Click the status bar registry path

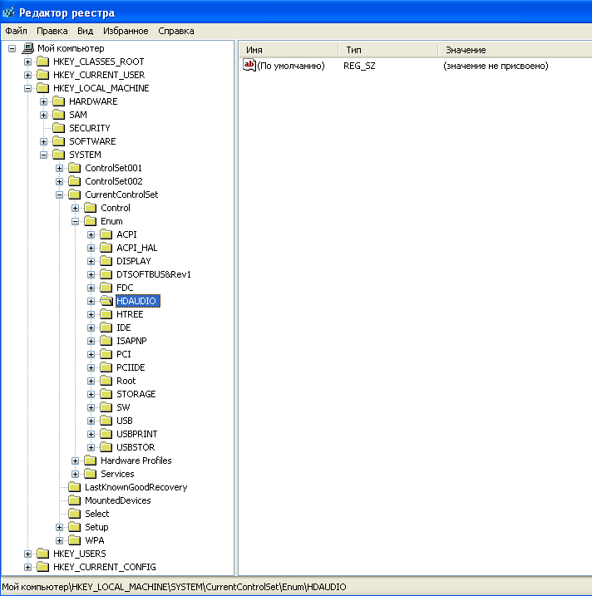coord(174,587)
